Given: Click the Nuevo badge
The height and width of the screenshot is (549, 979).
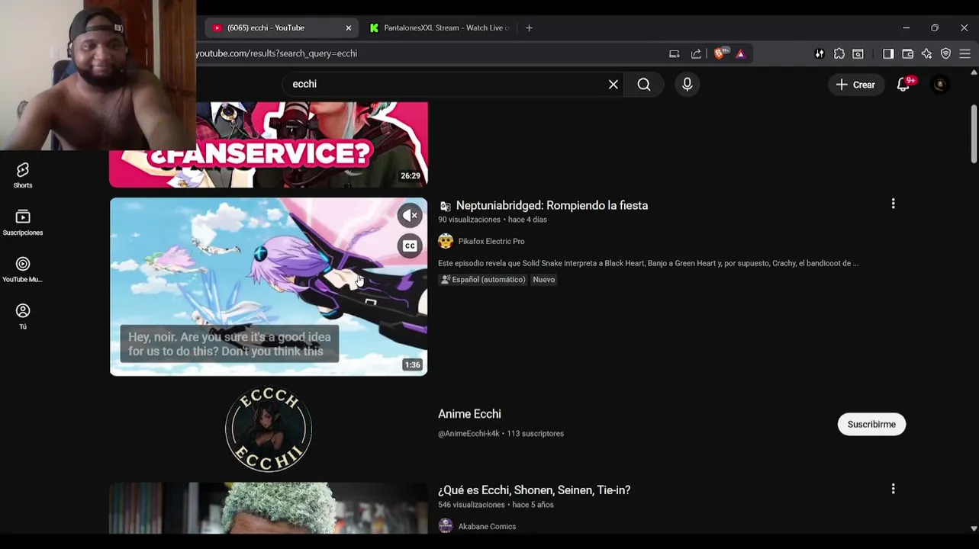Looking at the screenshot, I should [544, 279].
